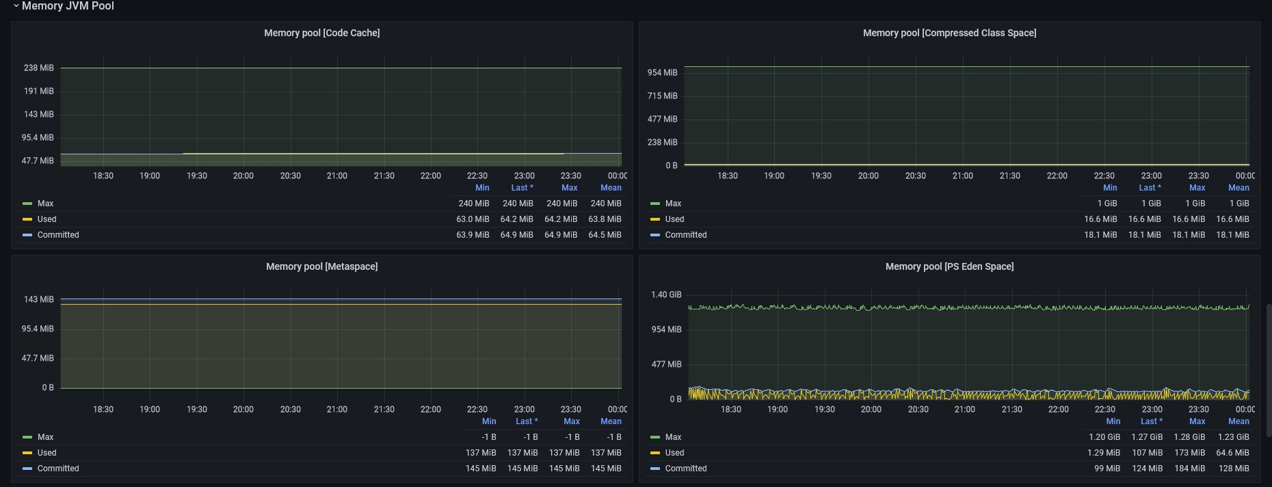This screenshot has width=1272, height=487.
Task: Open the Code Cache panel title menu
Action: pyautogui.click(x=322, y=33)
